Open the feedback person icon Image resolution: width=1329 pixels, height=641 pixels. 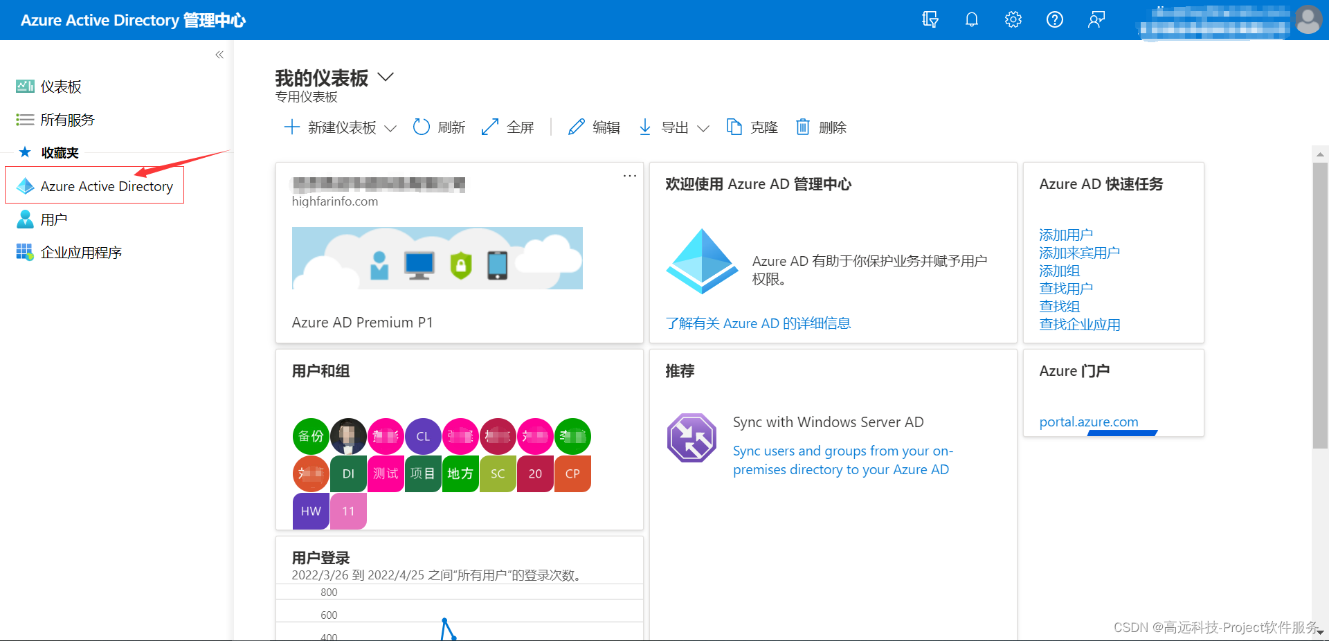[1096, 19]
